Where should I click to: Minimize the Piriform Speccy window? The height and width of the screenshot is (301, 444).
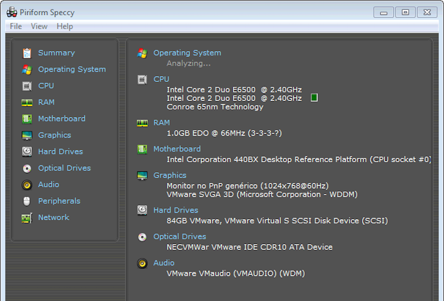(x=383, y=12)
